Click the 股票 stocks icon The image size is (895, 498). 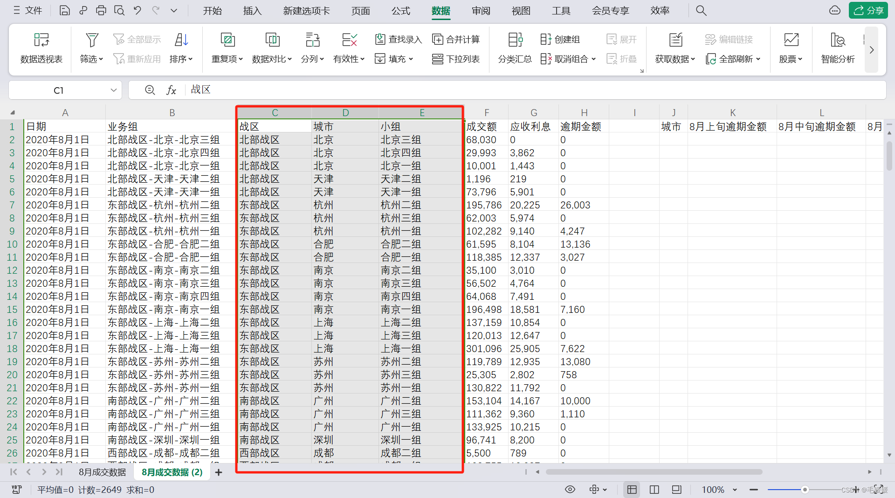coord(791,40)
